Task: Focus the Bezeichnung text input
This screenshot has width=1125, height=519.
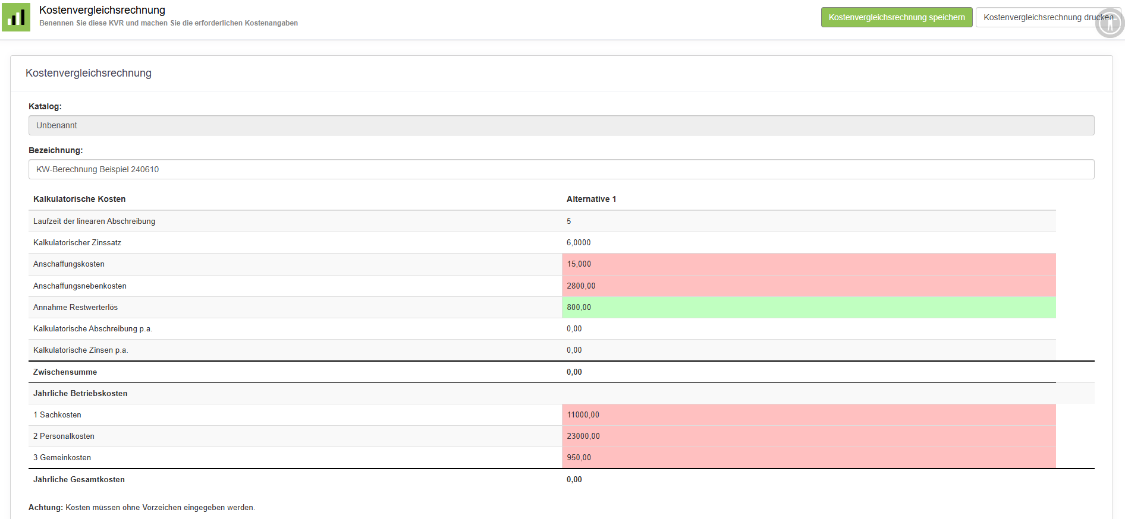Action: click(561, 169)
